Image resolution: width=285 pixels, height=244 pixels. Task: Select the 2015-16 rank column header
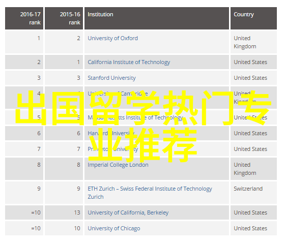click(64, 18)
